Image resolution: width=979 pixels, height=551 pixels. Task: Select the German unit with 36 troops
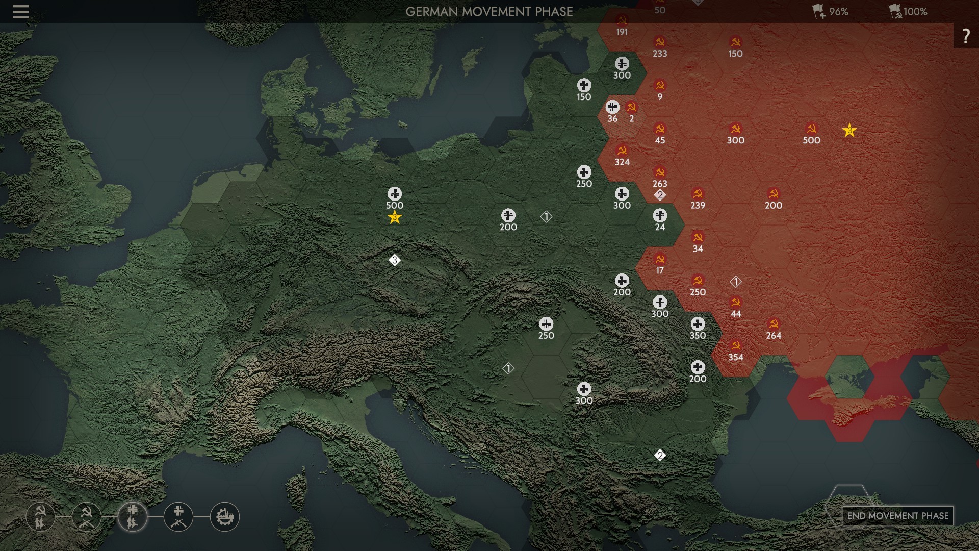[612, 108]
